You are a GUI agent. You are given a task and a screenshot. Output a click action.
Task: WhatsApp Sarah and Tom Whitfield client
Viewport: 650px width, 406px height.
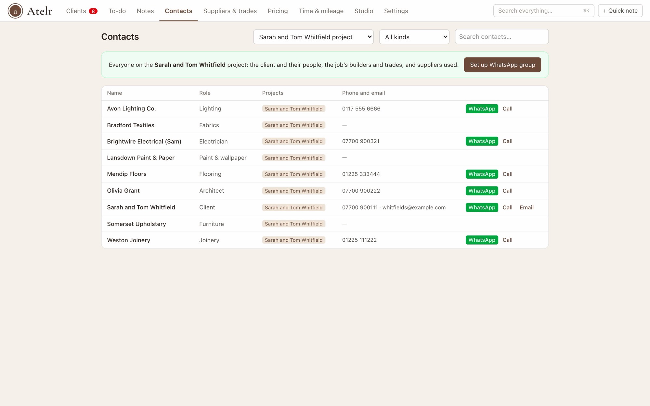[x=482, y=208]
